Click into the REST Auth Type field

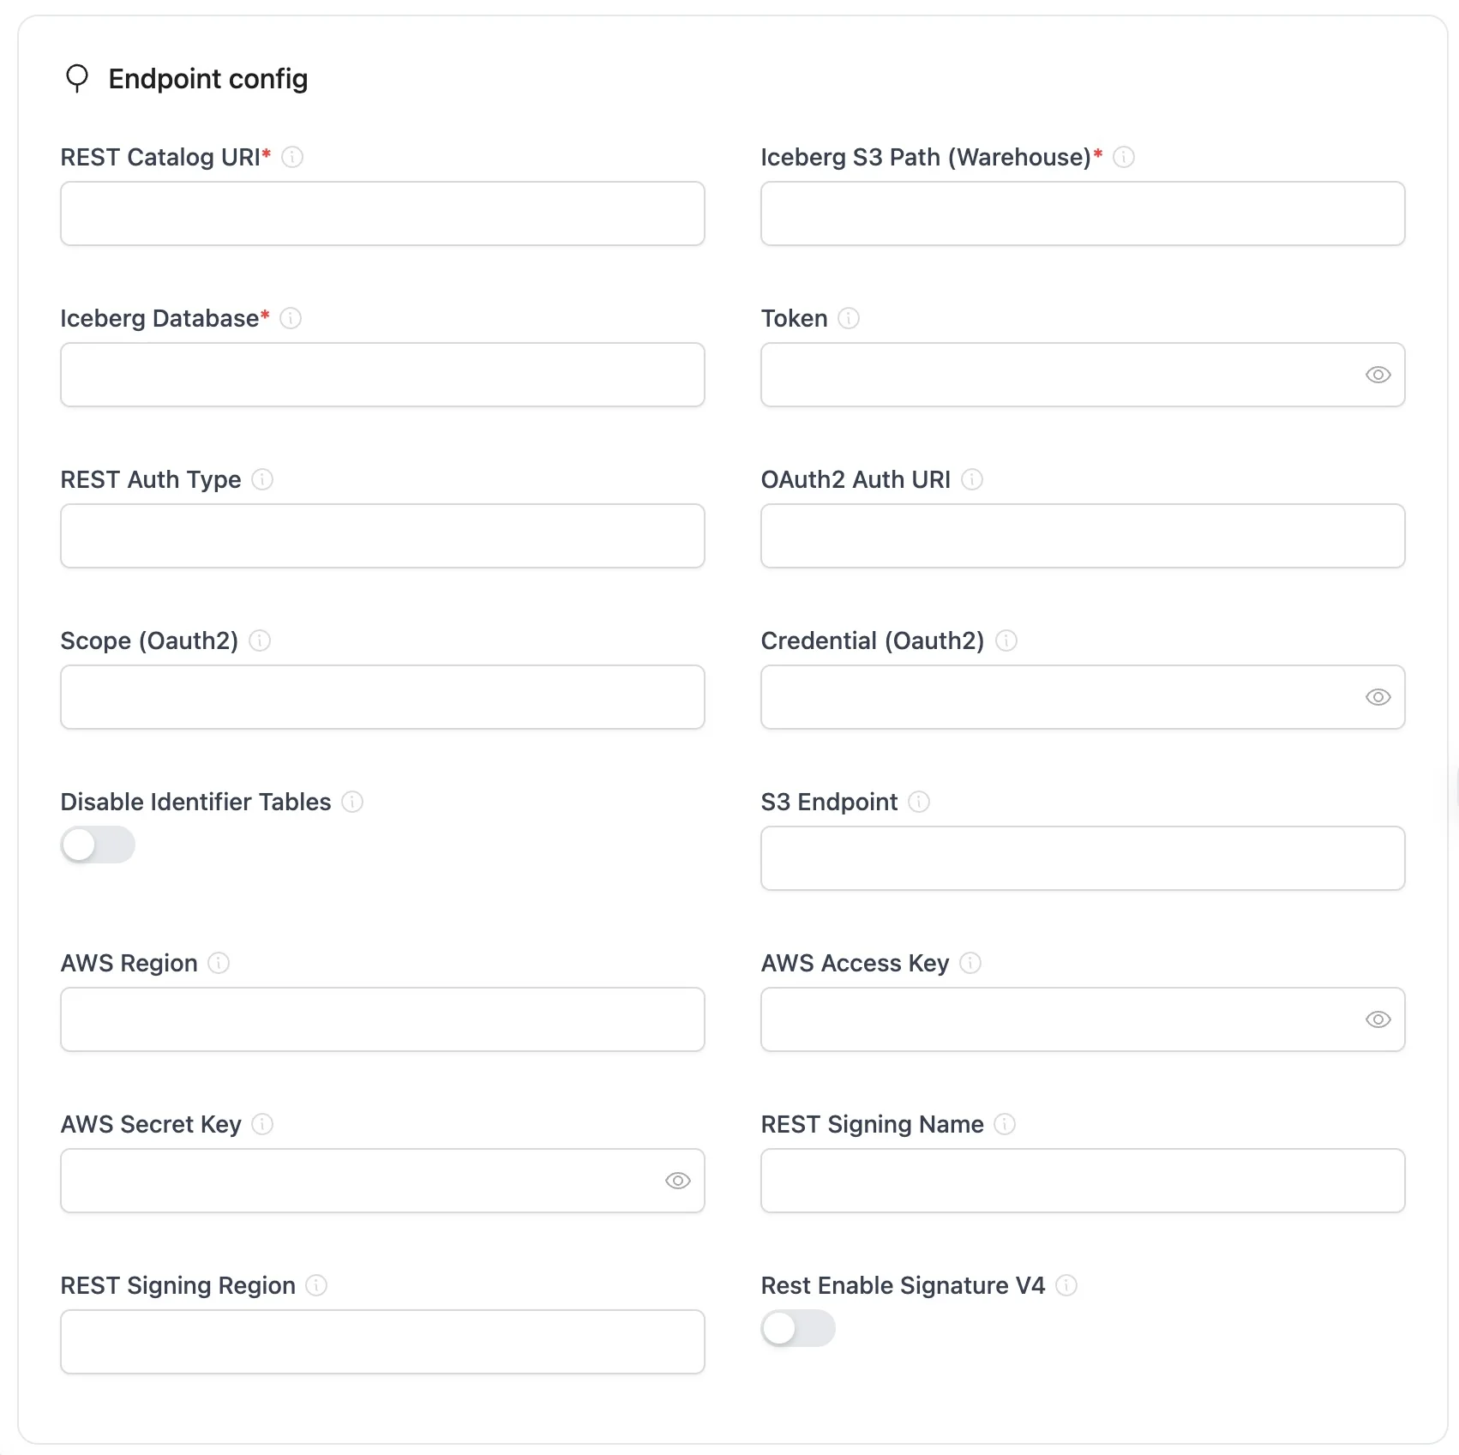(382, 536)
